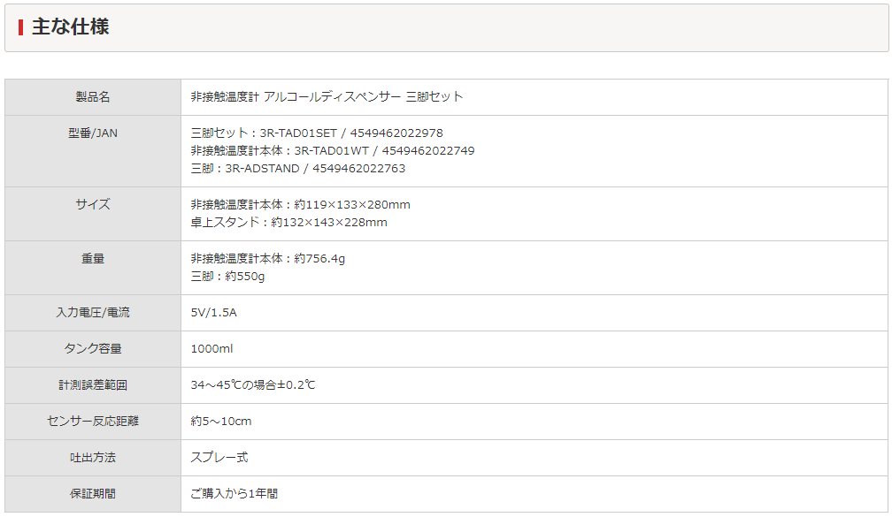
Task: Click the 34～45℃の場合±0.2℃ accuracy value
Action: pos(252,384)
